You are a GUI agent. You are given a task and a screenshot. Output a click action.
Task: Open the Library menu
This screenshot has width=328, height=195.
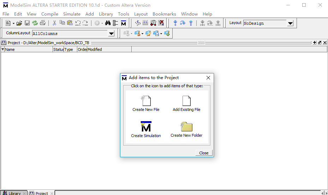click(x=106, y=14)
